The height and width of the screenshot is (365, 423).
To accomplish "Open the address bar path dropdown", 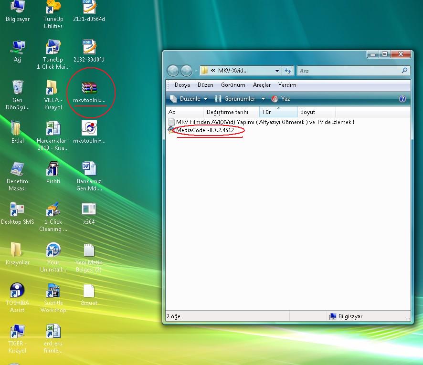I will (277, 71).
